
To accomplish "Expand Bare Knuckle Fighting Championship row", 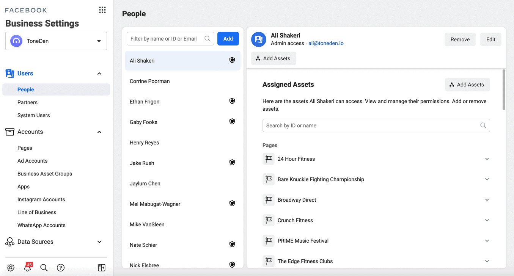I will click(487, 179).
